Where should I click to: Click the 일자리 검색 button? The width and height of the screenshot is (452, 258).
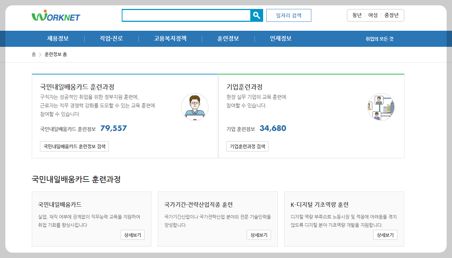coord(288,15)
